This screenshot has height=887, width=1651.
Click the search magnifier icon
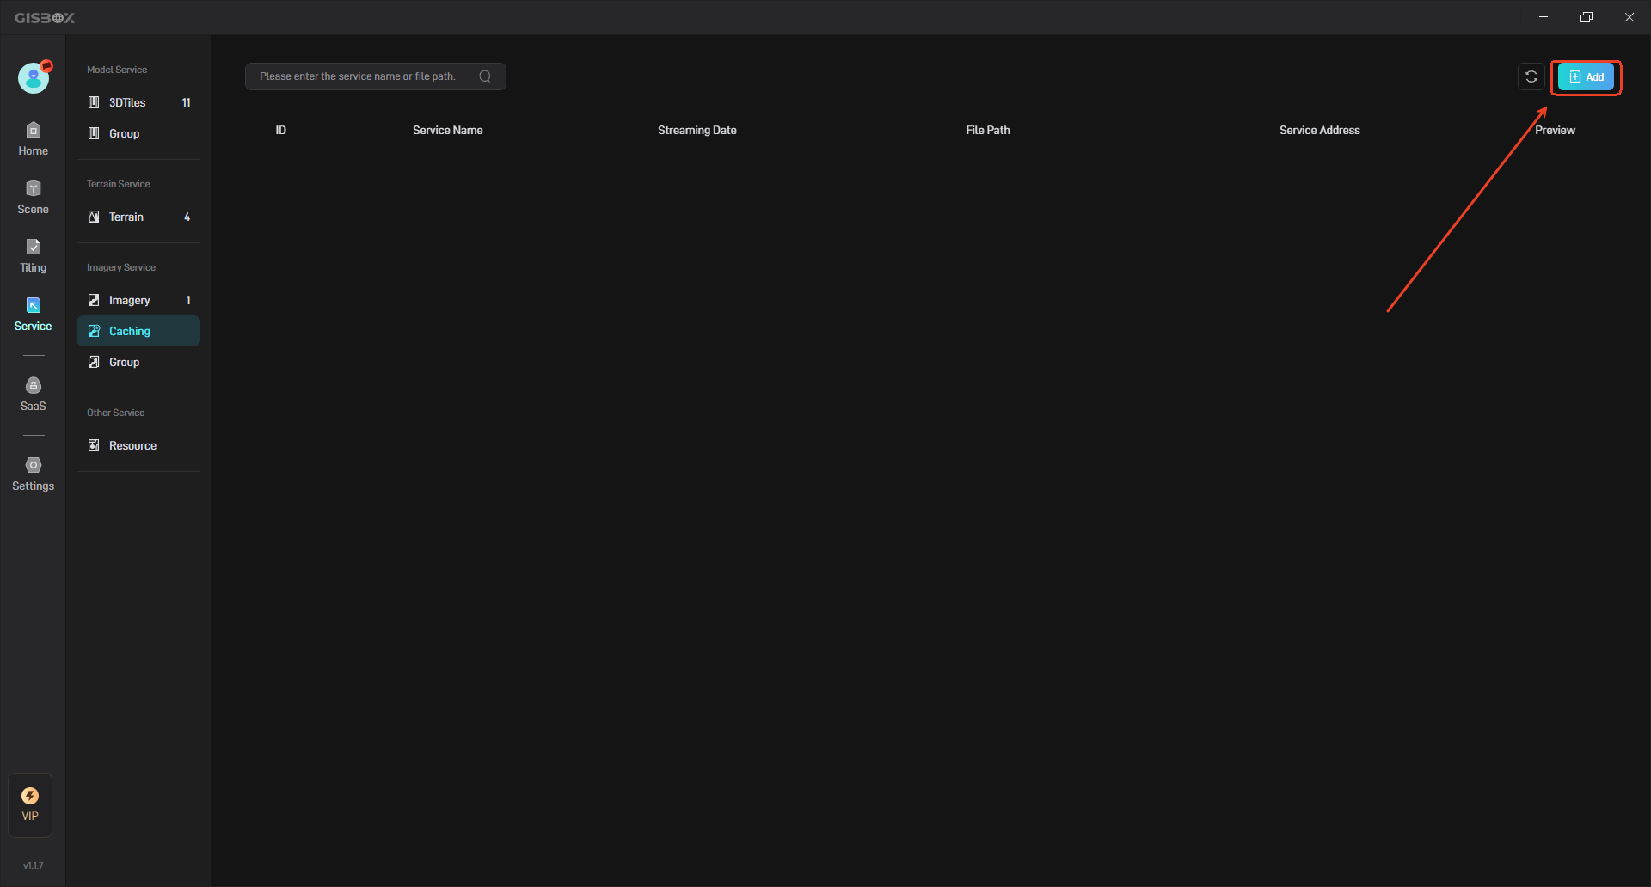point(485,76)
